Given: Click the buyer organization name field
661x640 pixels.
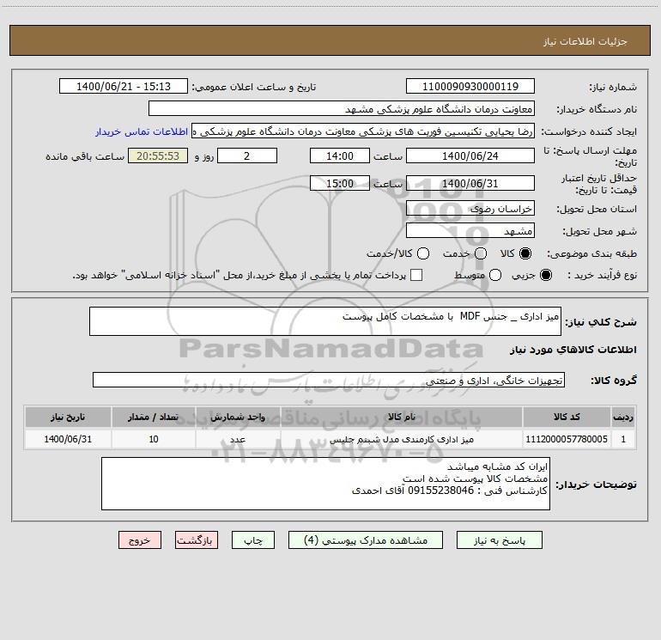Looking at the screenshot, I should [x=342, y=108].
